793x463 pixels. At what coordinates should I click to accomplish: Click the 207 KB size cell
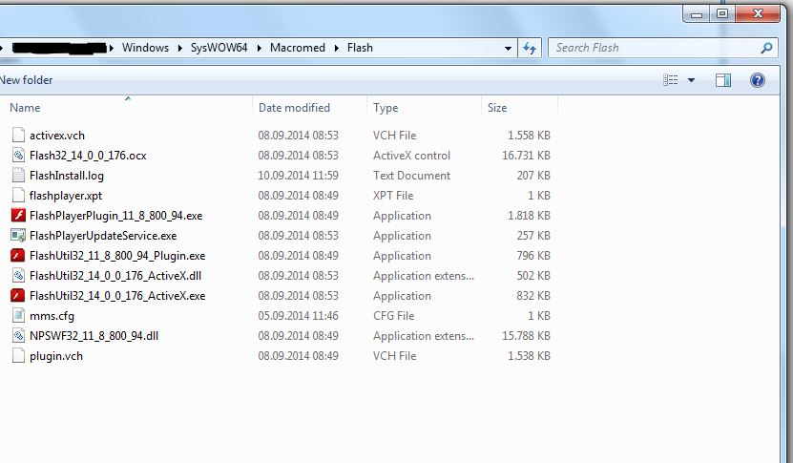(533, 176)
